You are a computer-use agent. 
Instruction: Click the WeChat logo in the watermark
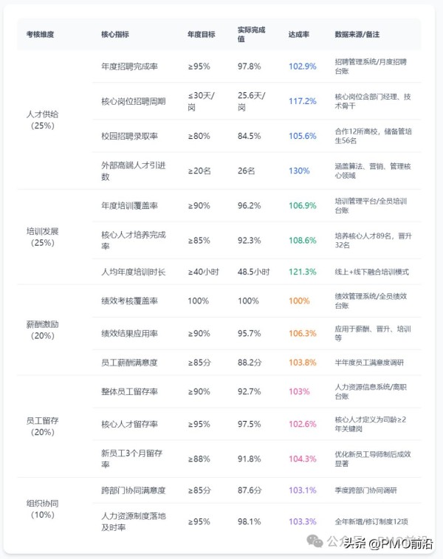(x=315, y=541)
